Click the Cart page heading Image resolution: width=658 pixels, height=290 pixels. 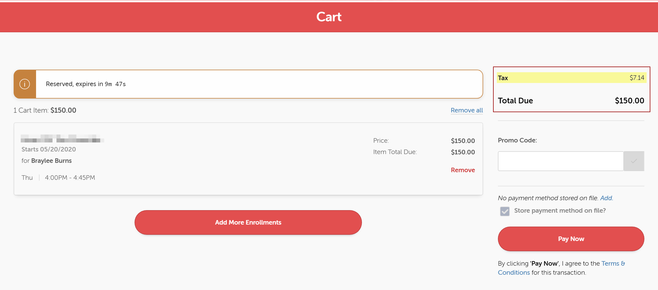tap(329, 17)
